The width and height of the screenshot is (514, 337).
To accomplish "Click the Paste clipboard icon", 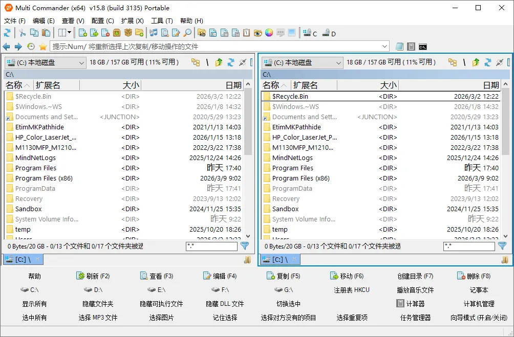I will (47, 33).
